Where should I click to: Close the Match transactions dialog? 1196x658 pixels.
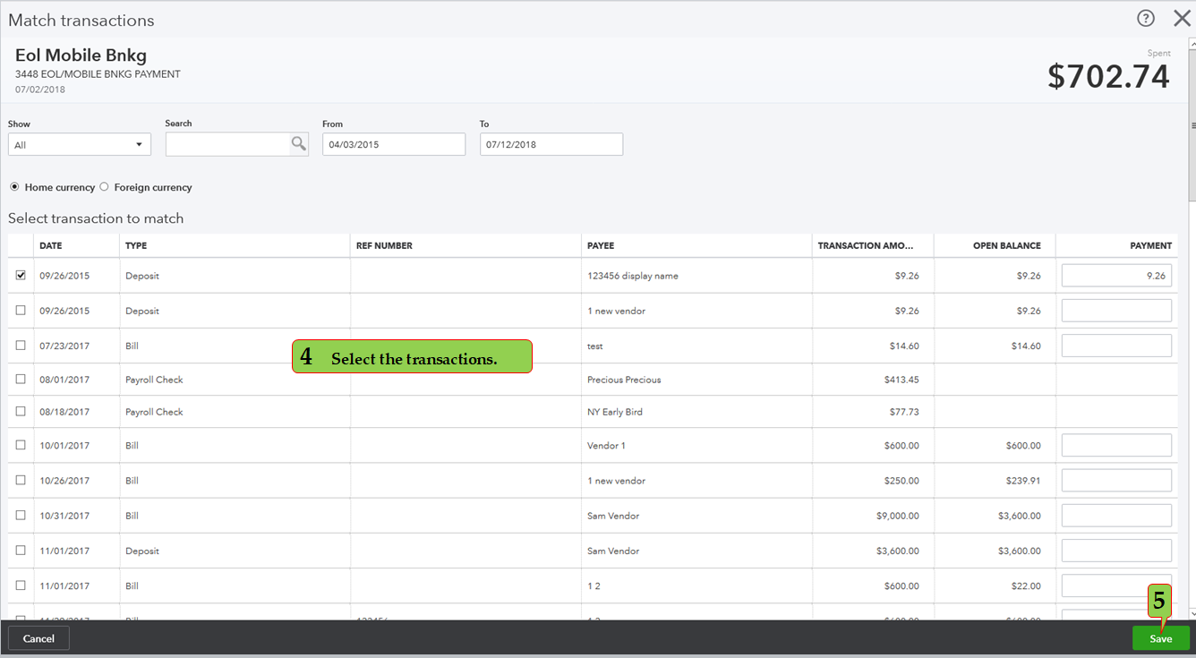(1182, 18)
